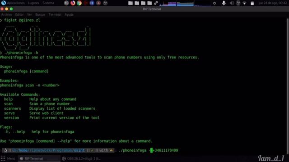Switch to RIP Terminal taskbar entry
Image resolution: width=289 pixels, height=162 pixels.
(x=39, y=158)
